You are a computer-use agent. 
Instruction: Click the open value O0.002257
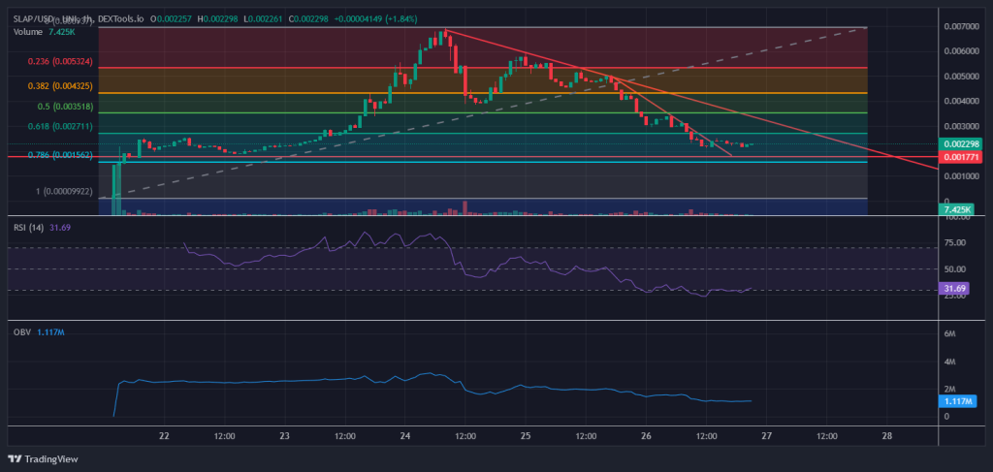pyautogui.click(x=173, y=19)
